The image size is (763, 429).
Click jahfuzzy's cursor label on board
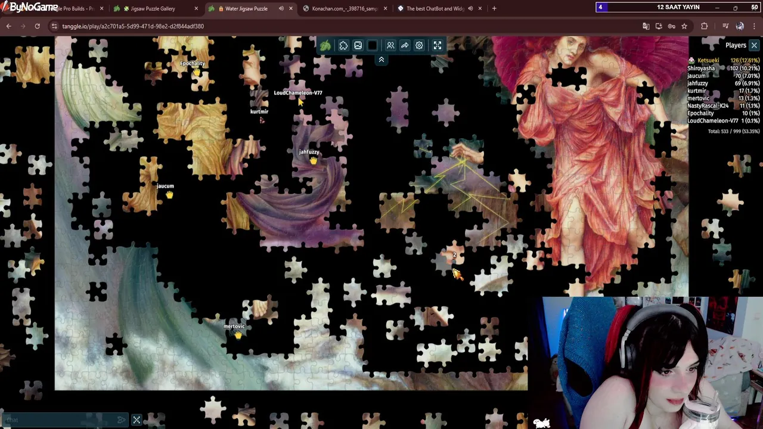tap(309, 152)
